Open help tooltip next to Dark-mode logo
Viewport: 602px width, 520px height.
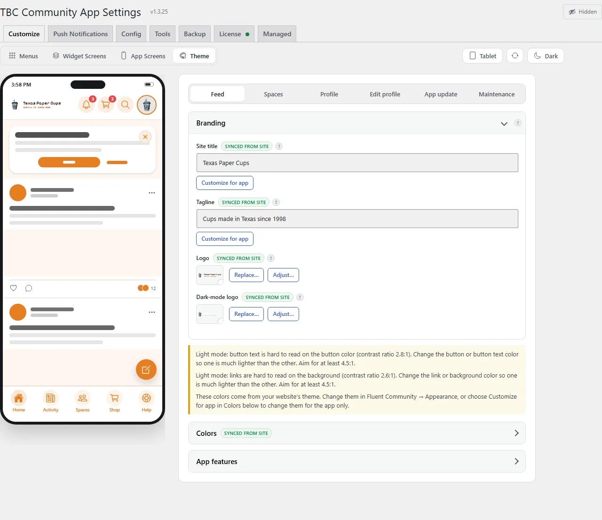pyautogui.click(x=300, y=297)
